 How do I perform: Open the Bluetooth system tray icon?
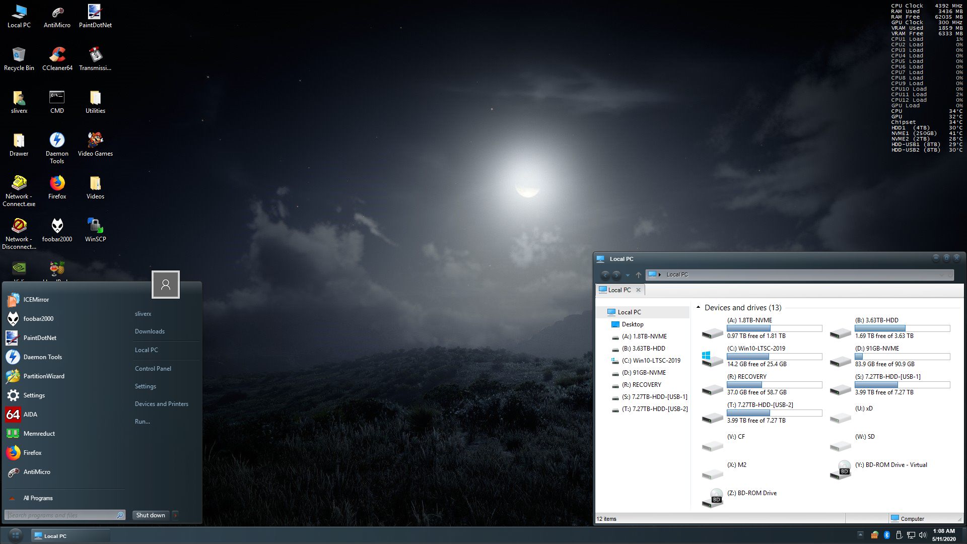887,535
